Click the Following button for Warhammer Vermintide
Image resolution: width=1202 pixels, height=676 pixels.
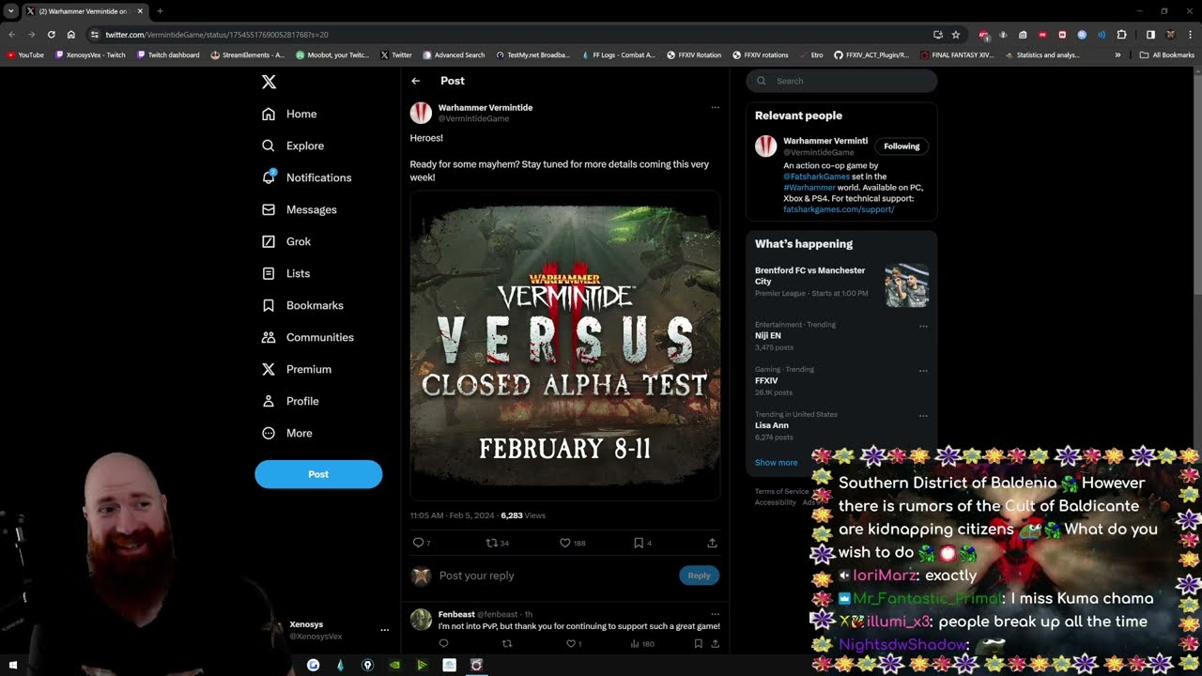[x=901, y=146]
